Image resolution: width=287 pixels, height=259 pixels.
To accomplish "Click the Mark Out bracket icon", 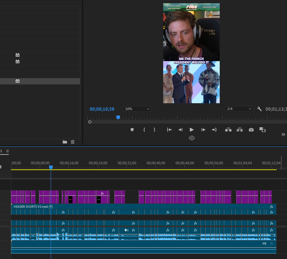I will 154,130.
